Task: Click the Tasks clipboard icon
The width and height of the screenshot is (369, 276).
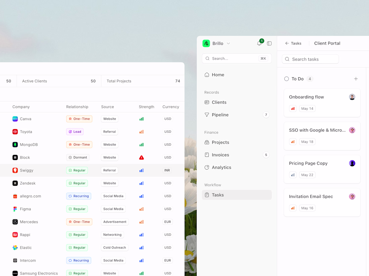Action: tap(207, 195)
